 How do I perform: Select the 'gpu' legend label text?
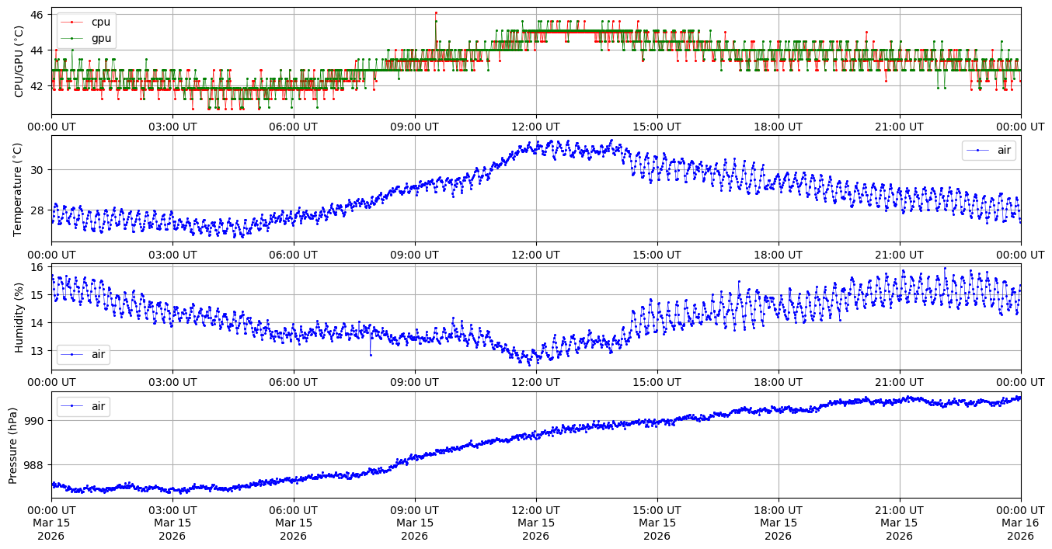[x=101, y=37]
